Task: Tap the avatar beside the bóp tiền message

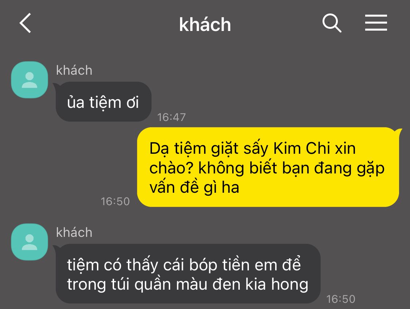Action: (30, 242)
